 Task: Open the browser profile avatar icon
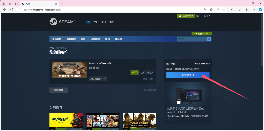tap(4, 4)
